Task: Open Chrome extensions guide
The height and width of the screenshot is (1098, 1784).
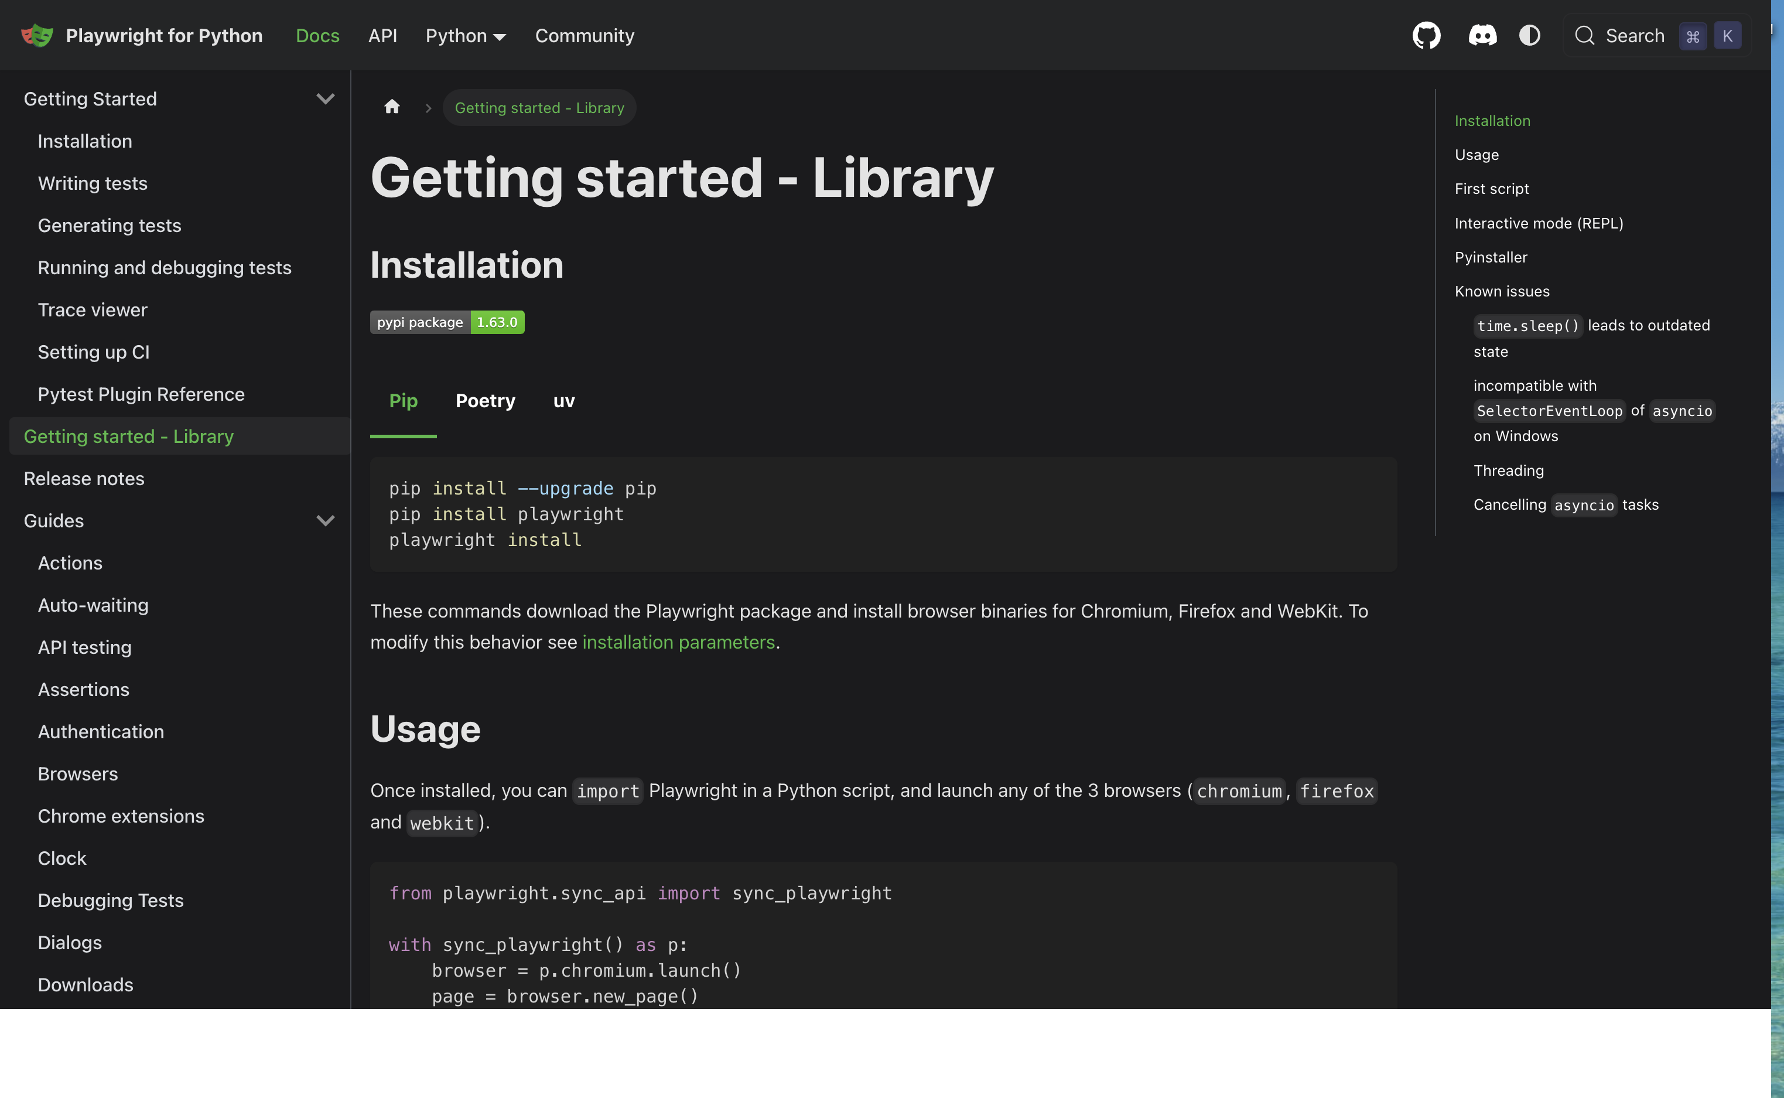Action: 121,816
